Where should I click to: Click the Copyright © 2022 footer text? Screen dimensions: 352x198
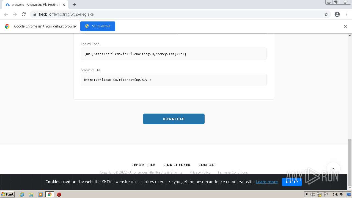pyautogui.click(x=141, y=172)
